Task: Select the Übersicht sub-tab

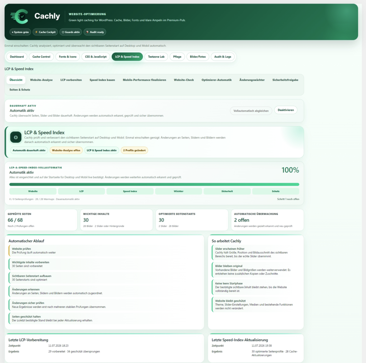Action: coord(16,80)
